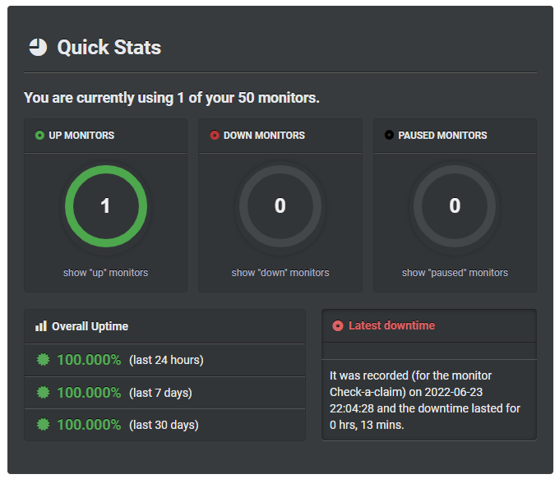The height and width of the screenshot is (479, 555).
Task: Click the Check-a-claim downtime description text
Action: pyautogui.click(x=425, y=400)
